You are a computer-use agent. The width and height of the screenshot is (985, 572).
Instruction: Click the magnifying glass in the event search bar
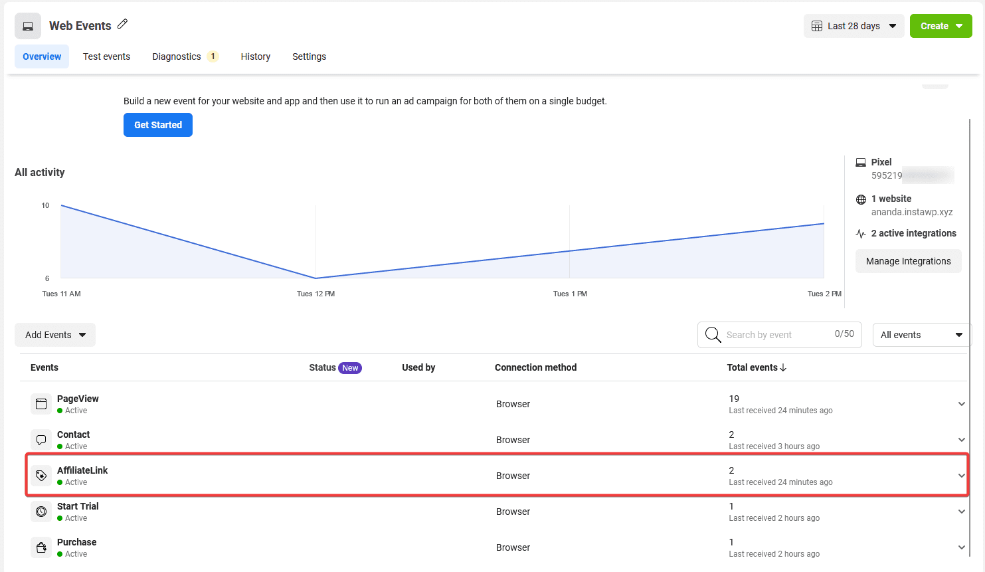713,335
